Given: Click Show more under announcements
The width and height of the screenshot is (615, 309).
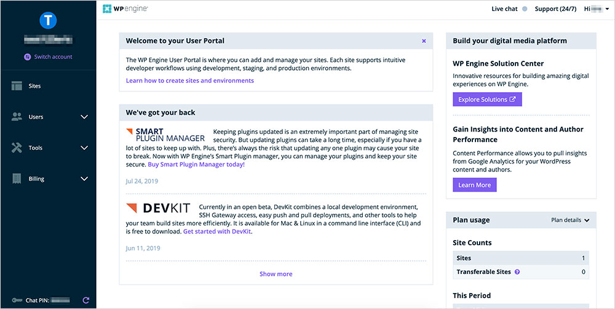Looking at the screenshot, I should (x=276, y=274).
